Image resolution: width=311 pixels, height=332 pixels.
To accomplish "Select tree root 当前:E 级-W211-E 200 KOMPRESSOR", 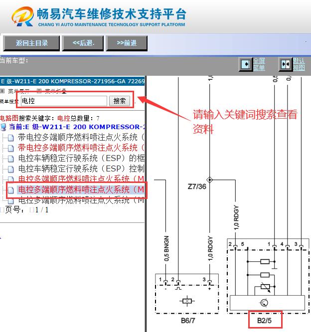I will 77,127.
